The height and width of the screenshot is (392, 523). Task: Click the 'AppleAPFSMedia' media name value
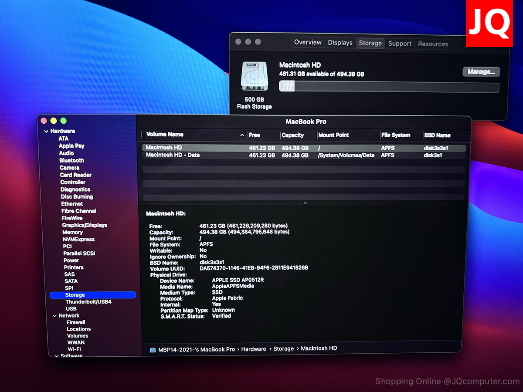click(233, 286)
